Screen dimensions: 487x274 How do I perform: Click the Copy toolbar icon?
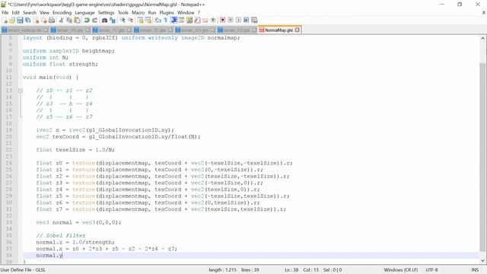click(x=69, y=21)
